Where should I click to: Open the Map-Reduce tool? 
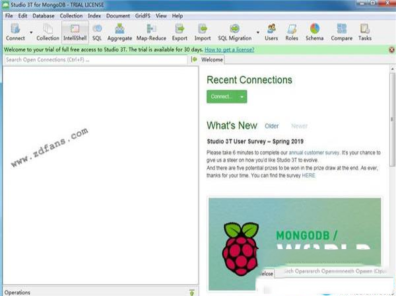pyautogui.click(x=151, y=32)
